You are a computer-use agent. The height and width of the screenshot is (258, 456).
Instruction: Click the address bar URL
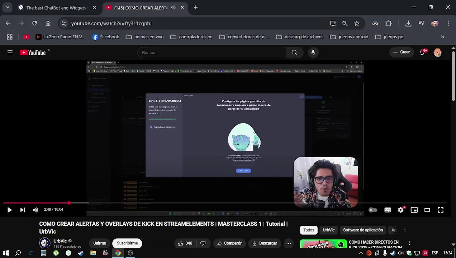(x=111, y=23)
